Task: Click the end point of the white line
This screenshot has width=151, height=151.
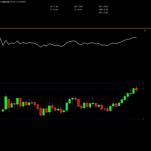Action: [137, 38]
